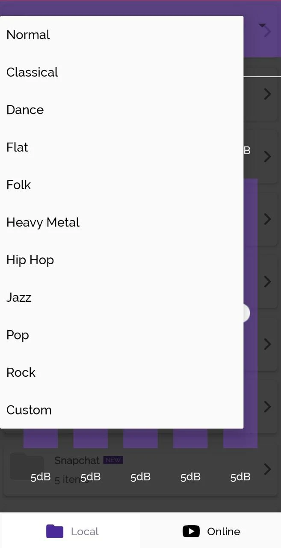Click the Snapchat folder icon
281x548 pixels.
click(27, 467)
